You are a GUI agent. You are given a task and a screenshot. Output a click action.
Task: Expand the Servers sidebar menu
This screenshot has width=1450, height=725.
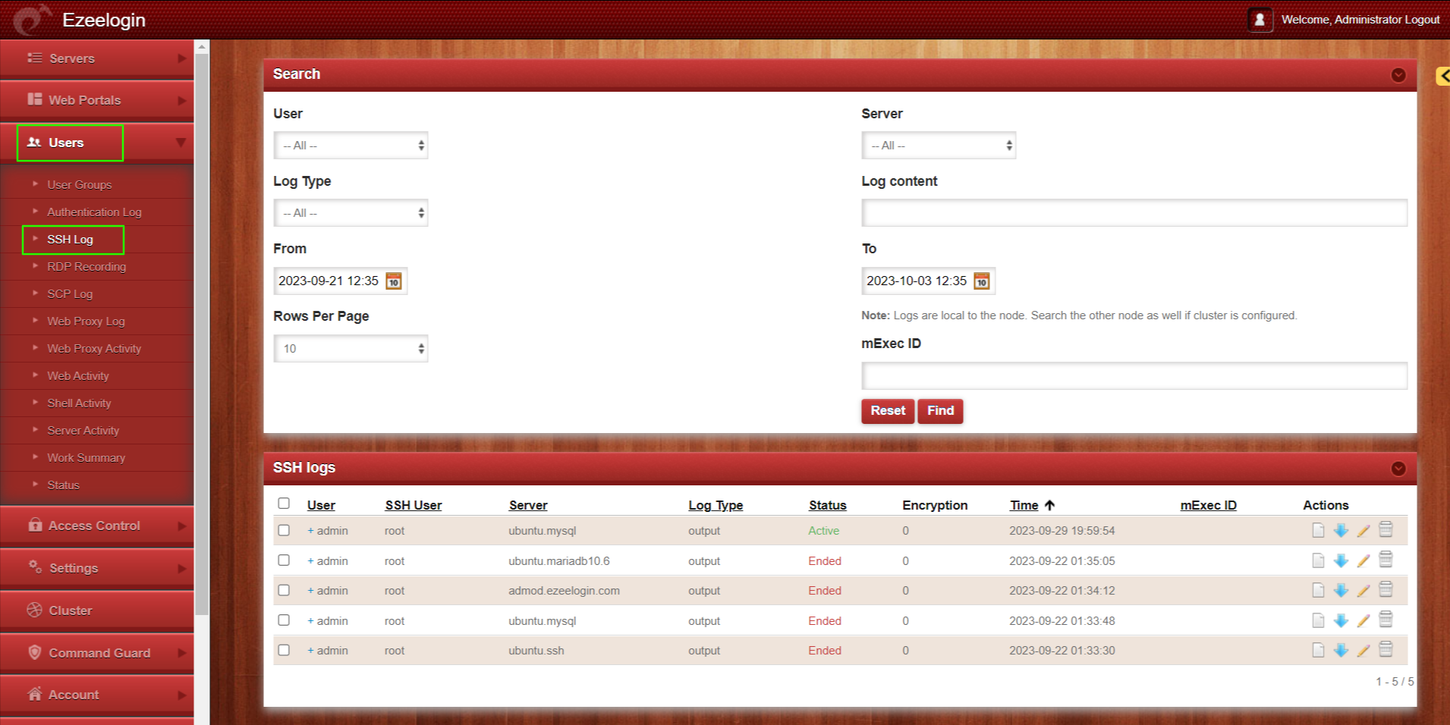(97, 58)
